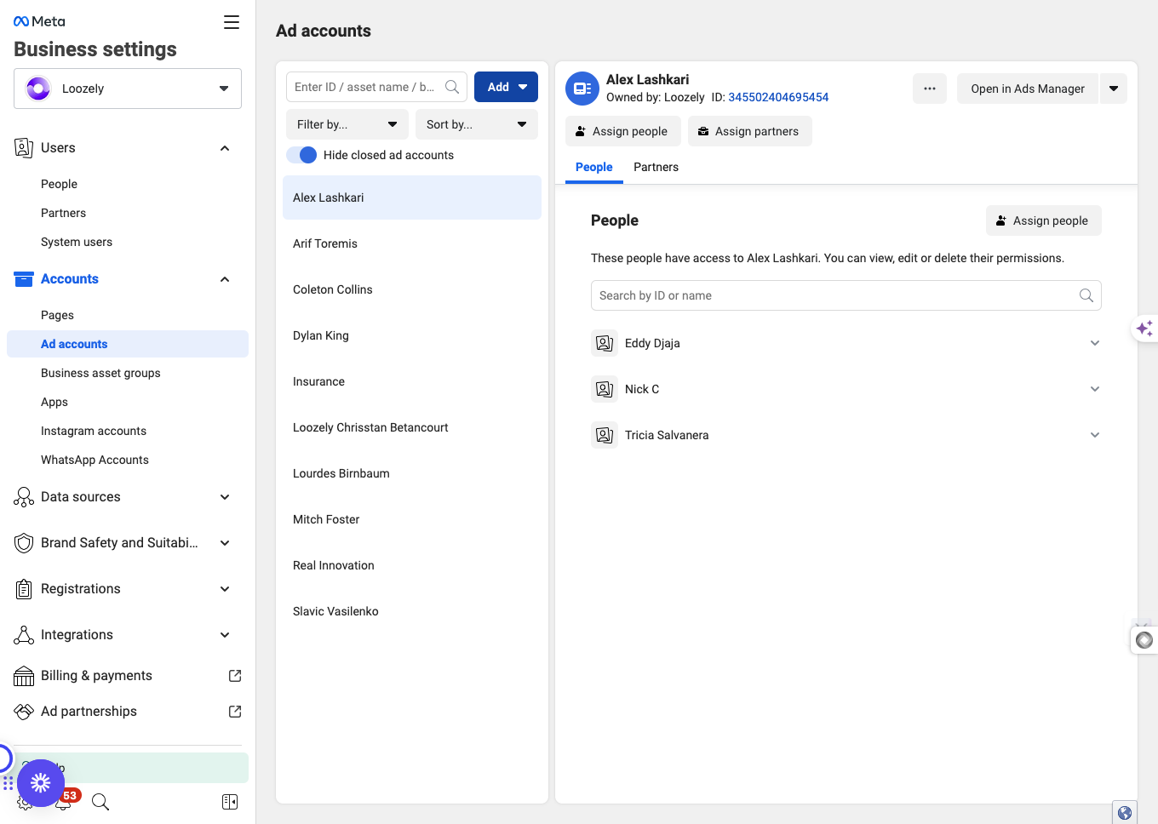Expand Tricia Salvanera permissions chevron

(x=1095, y=435)
